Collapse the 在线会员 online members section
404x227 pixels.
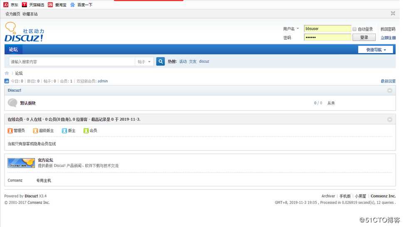pos(389,120)
